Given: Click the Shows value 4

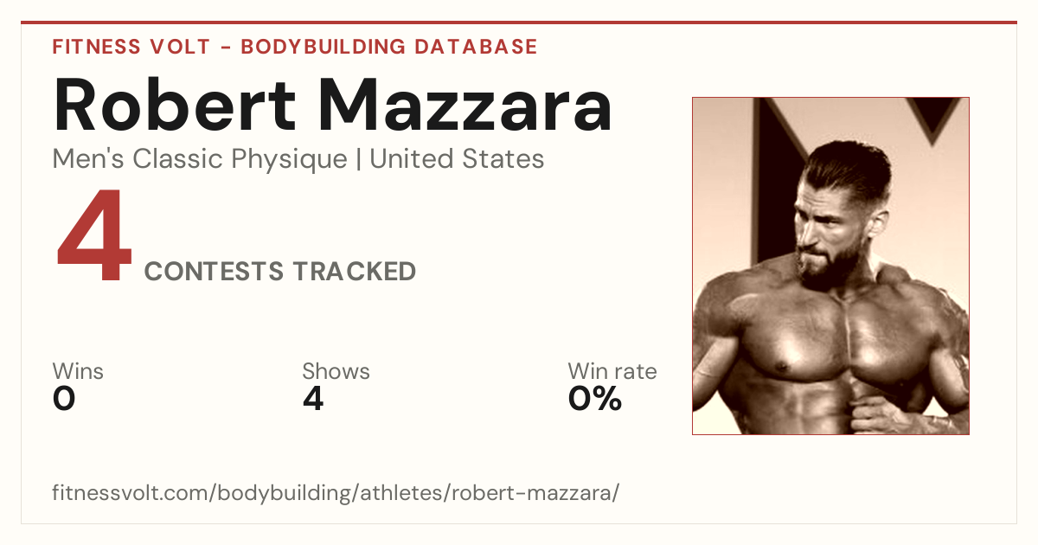Looking at the screenshot, I should 313,399.
